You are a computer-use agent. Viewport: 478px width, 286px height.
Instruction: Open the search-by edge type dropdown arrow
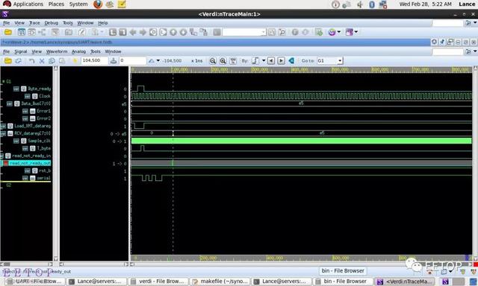click(x=264, y=60)
